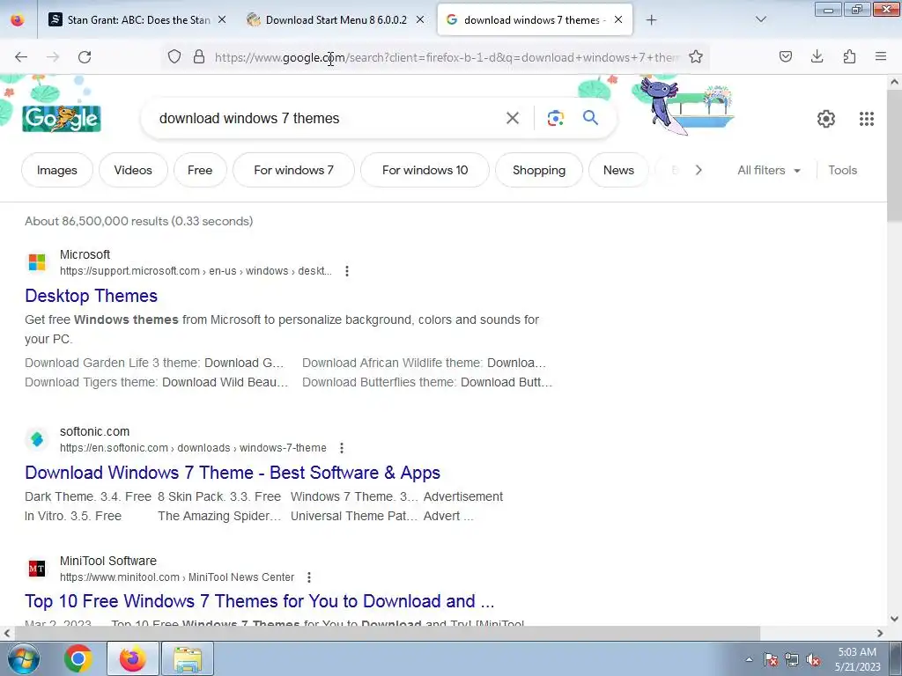Select the download windows 7 themes tab

coord(534,19)
